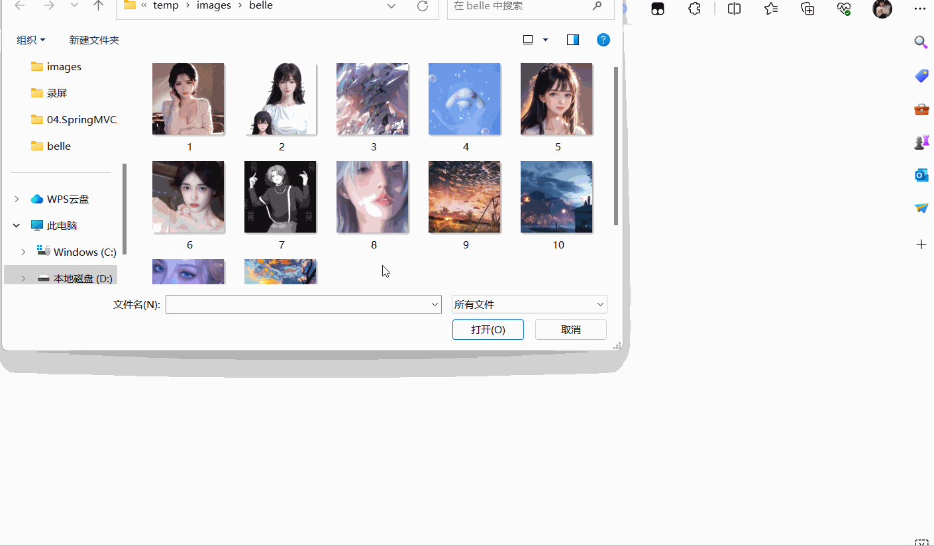934x546 pixels.
Task: Change the view layout icon
Action: [x=528, y=40]
